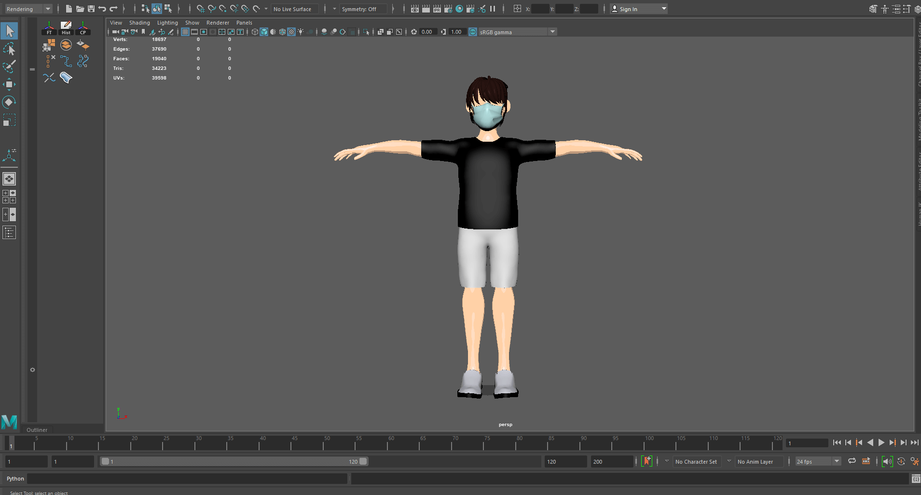
Task: Open the 24 fps frame rate dropdown
Action: (x=818, y=461)
